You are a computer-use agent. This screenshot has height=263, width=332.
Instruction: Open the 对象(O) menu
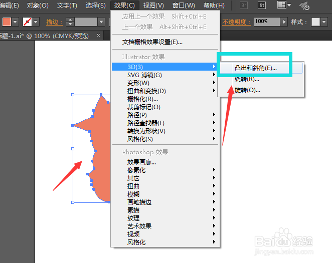(x=38, y=6)
